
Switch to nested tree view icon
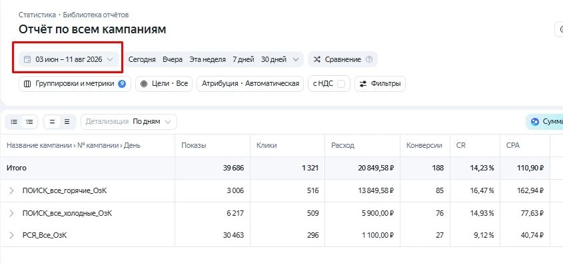click(30, 122)
